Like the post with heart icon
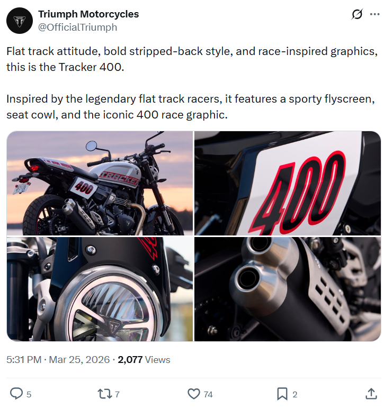384x409 pixels. 194,394
